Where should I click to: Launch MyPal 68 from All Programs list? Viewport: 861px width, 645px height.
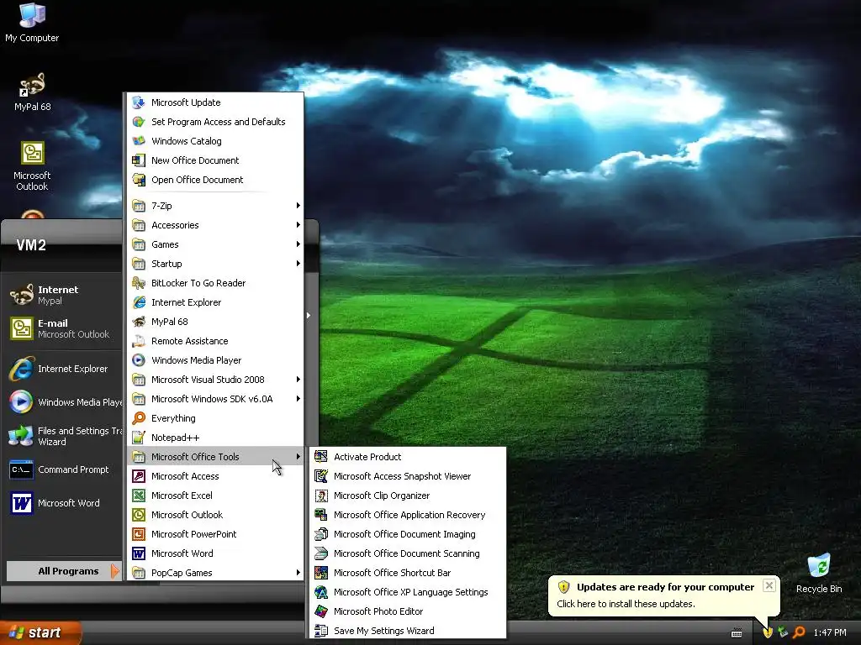coord(214,322)
